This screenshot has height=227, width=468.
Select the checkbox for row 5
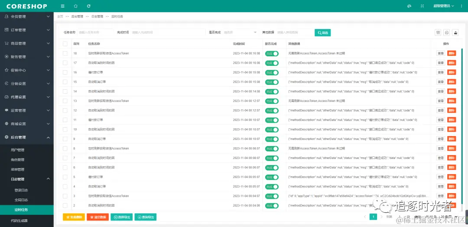click(65, 177)
